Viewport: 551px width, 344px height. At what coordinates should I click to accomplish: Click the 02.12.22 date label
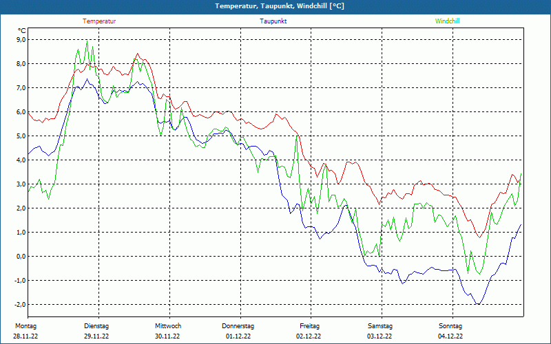click(309, 336)
